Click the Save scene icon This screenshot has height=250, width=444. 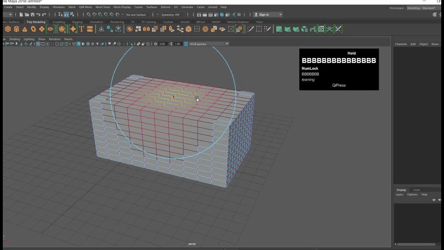point(33,15)
